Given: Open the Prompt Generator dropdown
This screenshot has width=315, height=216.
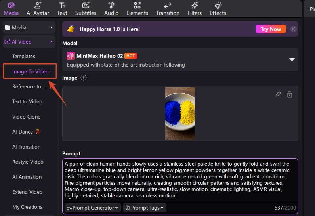Looking at the screenshot, I should pos(93,208).
